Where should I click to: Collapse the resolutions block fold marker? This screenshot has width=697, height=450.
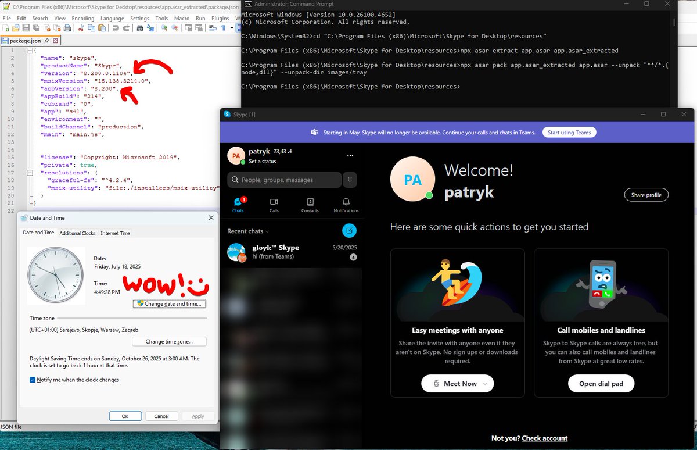click(29, 173)
